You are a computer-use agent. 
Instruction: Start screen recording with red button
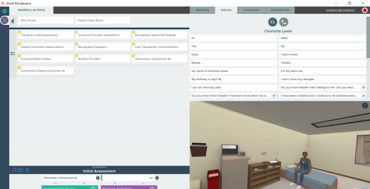pyautogui.click(x=365, y=11)
